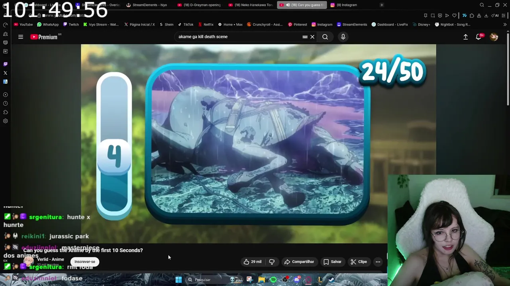The width and height of the screenshot is (510, 286).
Task: Open the Twitch bookmark in bookmarks bar
Action: (x=70, y=24)
